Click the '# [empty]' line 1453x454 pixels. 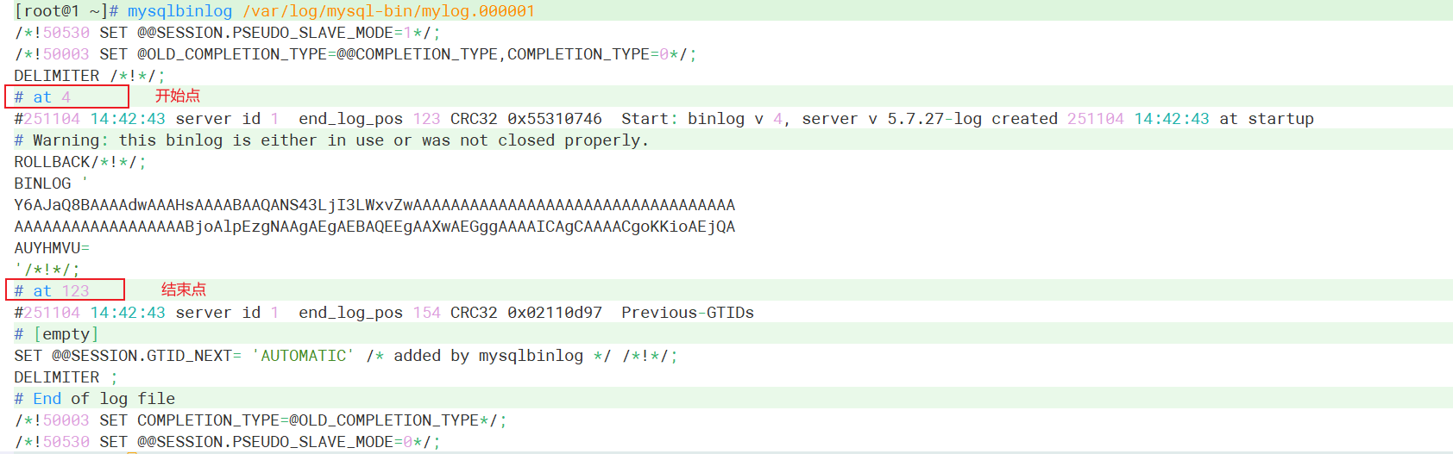(x=56, y=334)
